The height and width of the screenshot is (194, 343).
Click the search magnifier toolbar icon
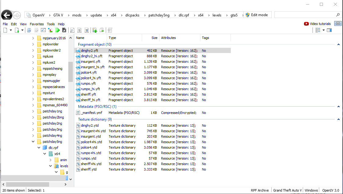[72, 30]
